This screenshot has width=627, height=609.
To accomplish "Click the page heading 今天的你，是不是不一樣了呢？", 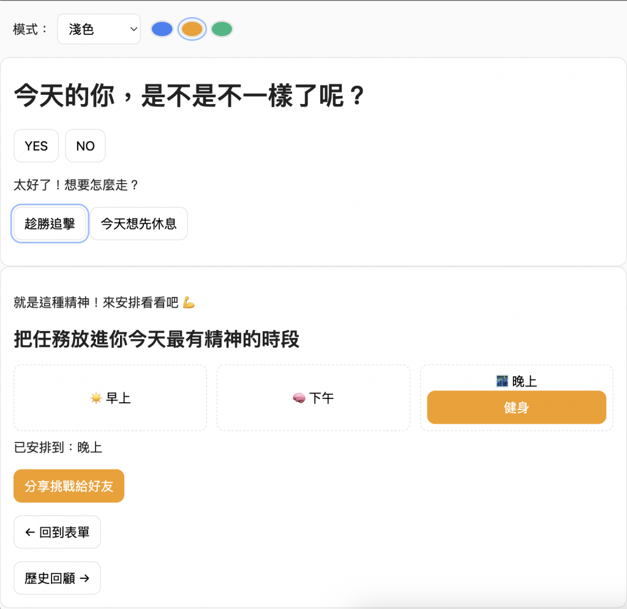I will [189, 97].
